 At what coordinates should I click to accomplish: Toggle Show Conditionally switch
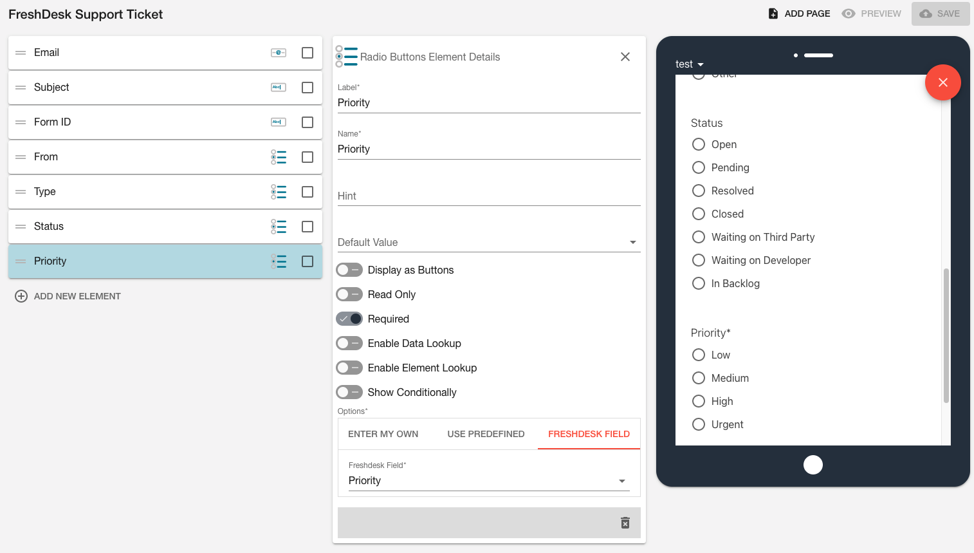pos(349,392)
